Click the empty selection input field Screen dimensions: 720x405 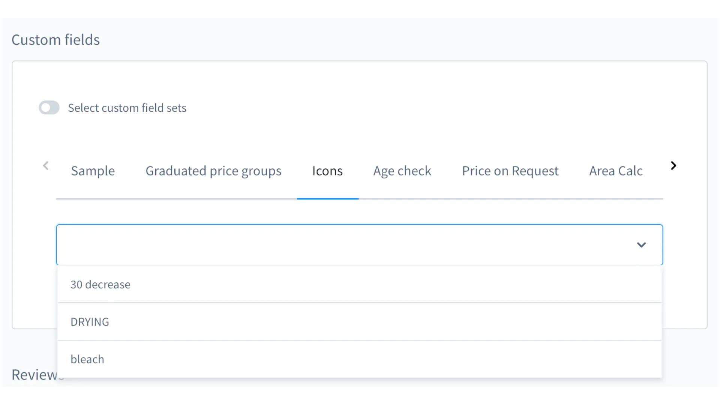click(300, 244)
